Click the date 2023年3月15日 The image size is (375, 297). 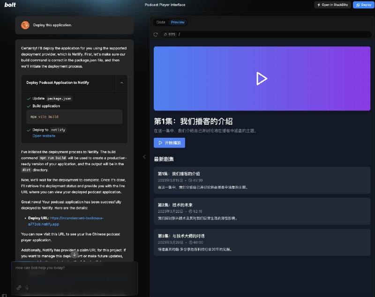point(170,180)
